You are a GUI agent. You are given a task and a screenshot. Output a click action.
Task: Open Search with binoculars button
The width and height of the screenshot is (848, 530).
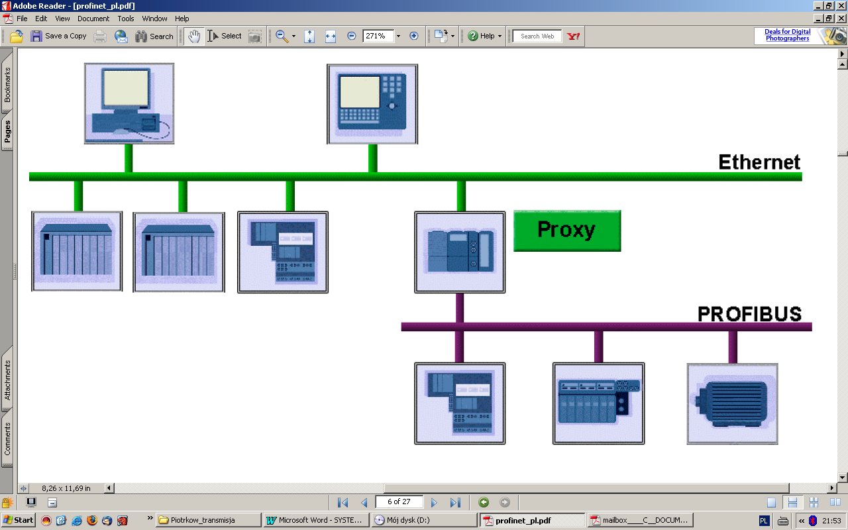pos(154,36)
